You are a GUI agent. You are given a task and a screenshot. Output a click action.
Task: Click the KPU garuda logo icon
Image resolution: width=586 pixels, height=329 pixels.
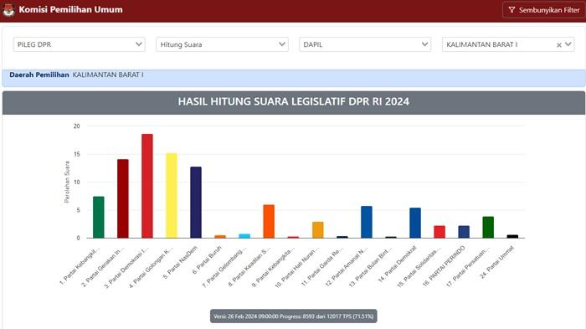pyautogui.click(x=8, y=10)
